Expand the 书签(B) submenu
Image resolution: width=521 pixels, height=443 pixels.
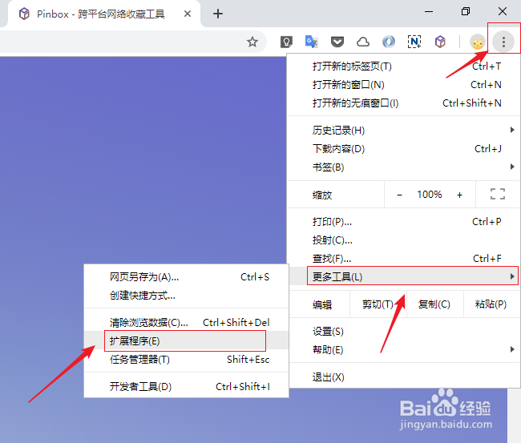pyautogui.click(x=403, y=167)
